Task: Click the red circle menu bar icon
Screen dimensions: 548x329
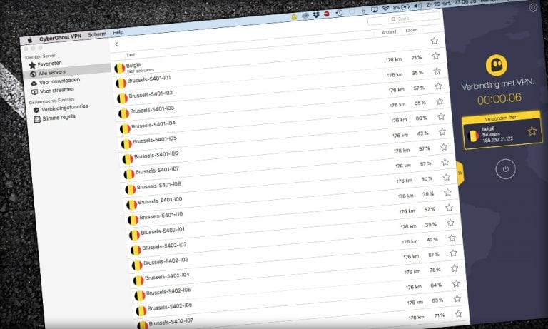Action: [x=326, y=14]
